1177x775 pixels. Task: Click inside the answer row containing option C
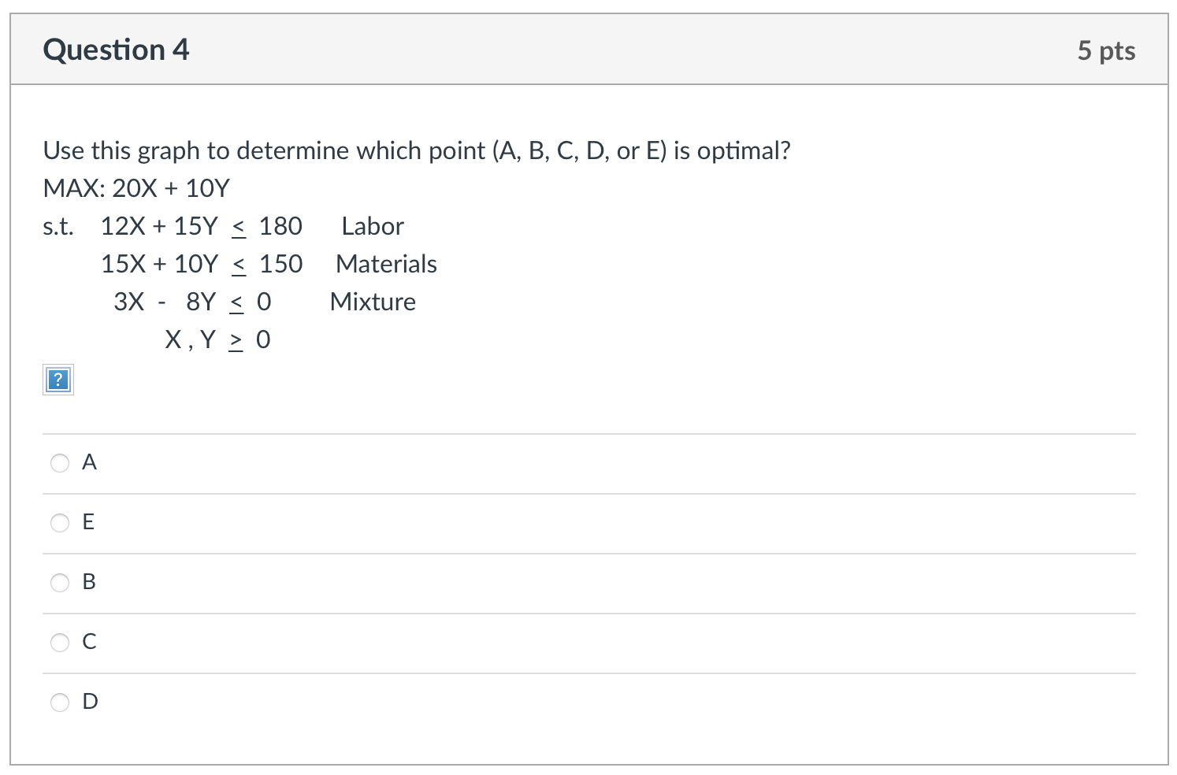[551, 642]
